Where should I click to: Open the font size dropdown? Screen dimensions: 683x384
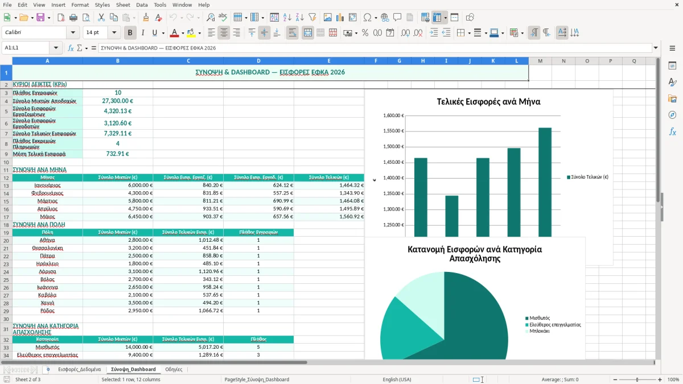tap(114, 33)
